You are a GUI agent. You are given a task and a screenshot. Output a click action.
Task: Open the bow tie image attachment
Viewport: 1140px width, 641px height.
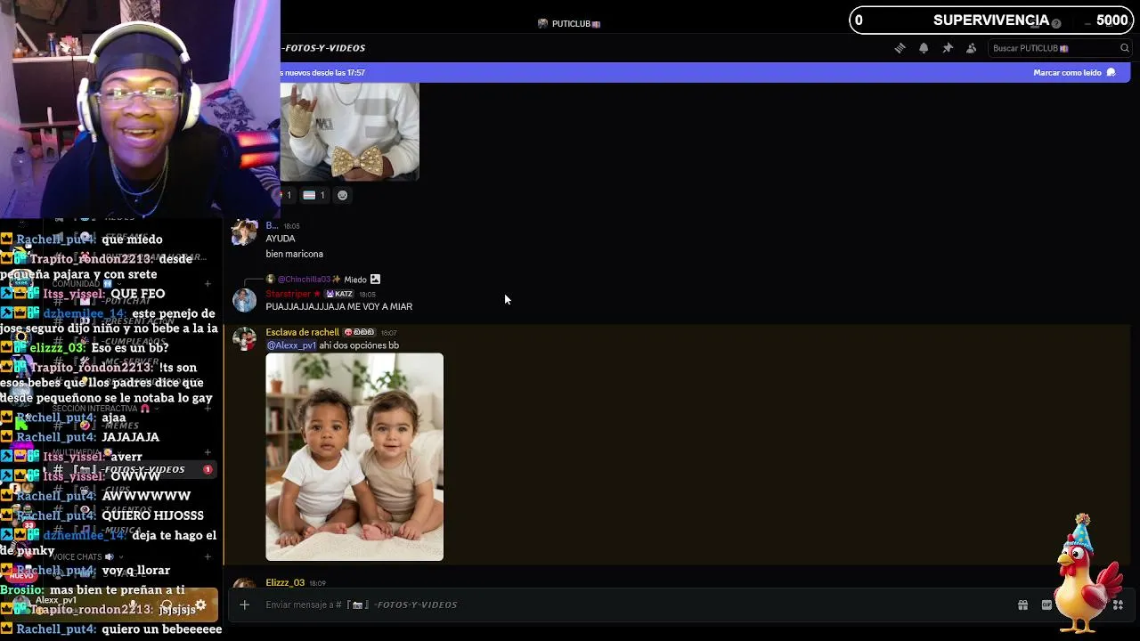click(349, 132)
